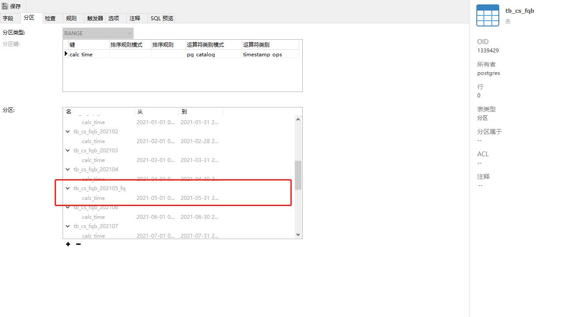583x317 pixels.
Task: Click the to value 2021-06-30 2...
Action: coord(200,217)
